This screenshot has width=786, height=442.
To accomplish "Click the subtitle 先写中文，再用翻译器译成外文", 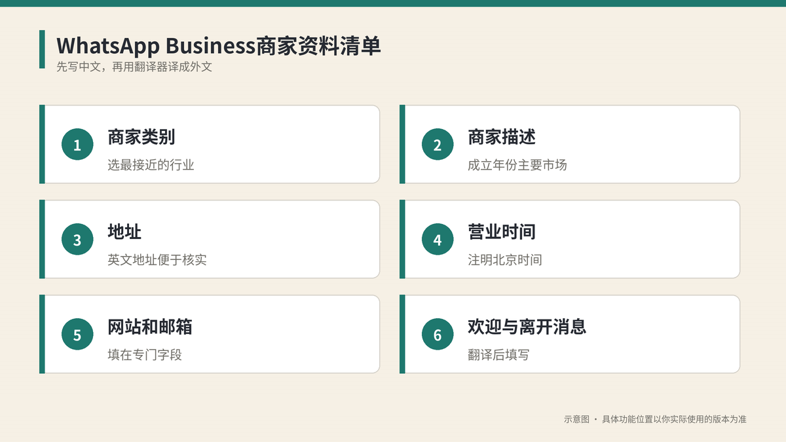I will (134, 67).
